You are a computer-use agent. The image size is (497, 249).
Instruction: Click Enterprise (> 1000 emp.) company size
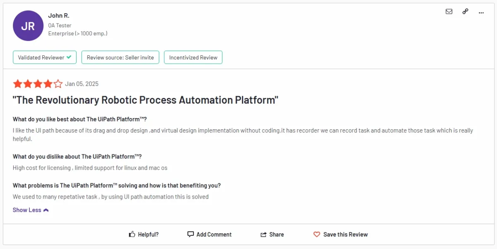pos(78,33)
